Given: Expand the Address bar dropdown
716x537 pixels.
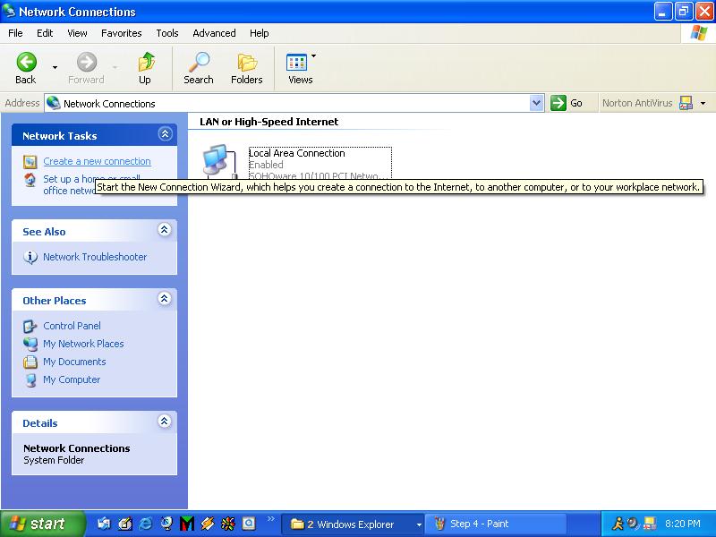Looking at the screenshot, I should click(536, 103).
